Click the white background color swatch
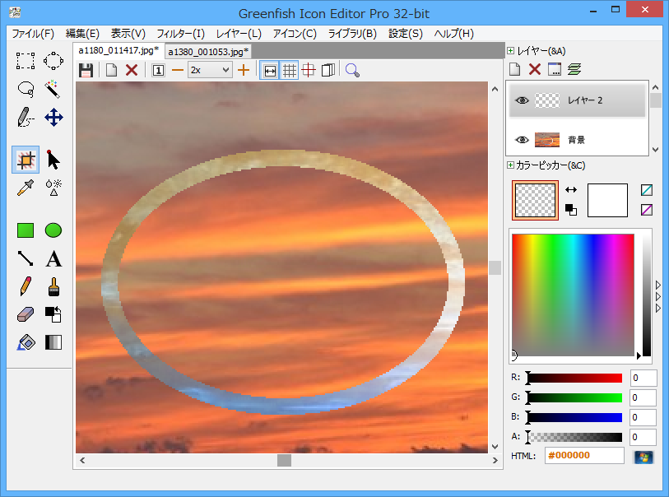 pos(607,200)
